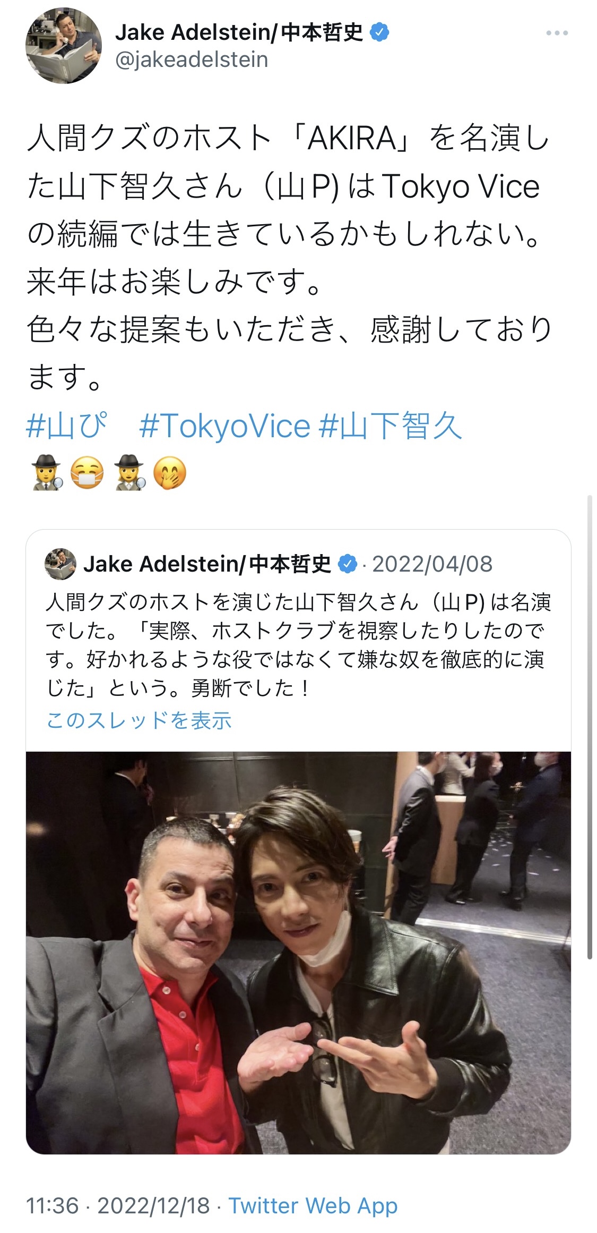
Task: Open the photo of two men
Action: point(298,953)
